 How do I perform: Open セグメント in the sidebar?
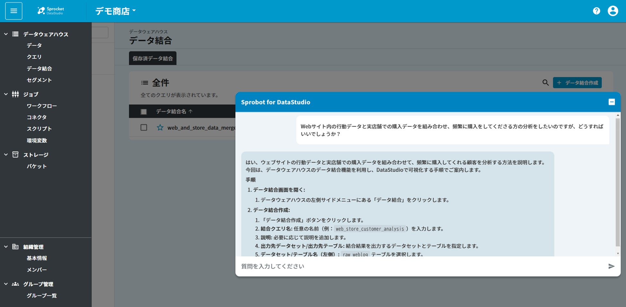[39, 80]
